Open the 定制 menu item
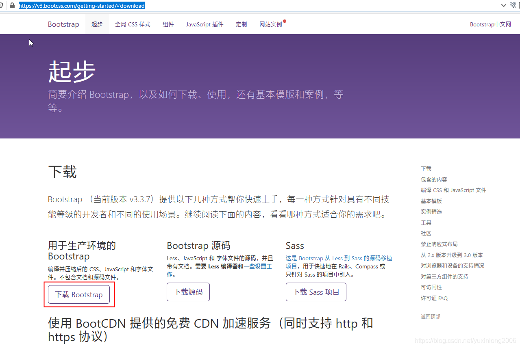The image size is (520, 348). (241, 24)
